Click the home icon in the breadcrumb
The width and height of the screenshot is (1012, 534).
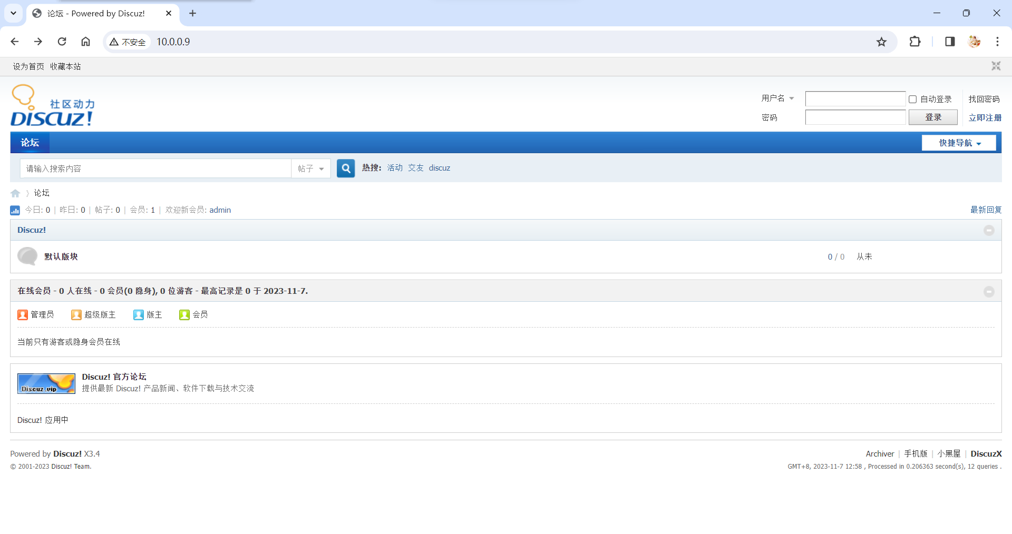tap(15, 193)
